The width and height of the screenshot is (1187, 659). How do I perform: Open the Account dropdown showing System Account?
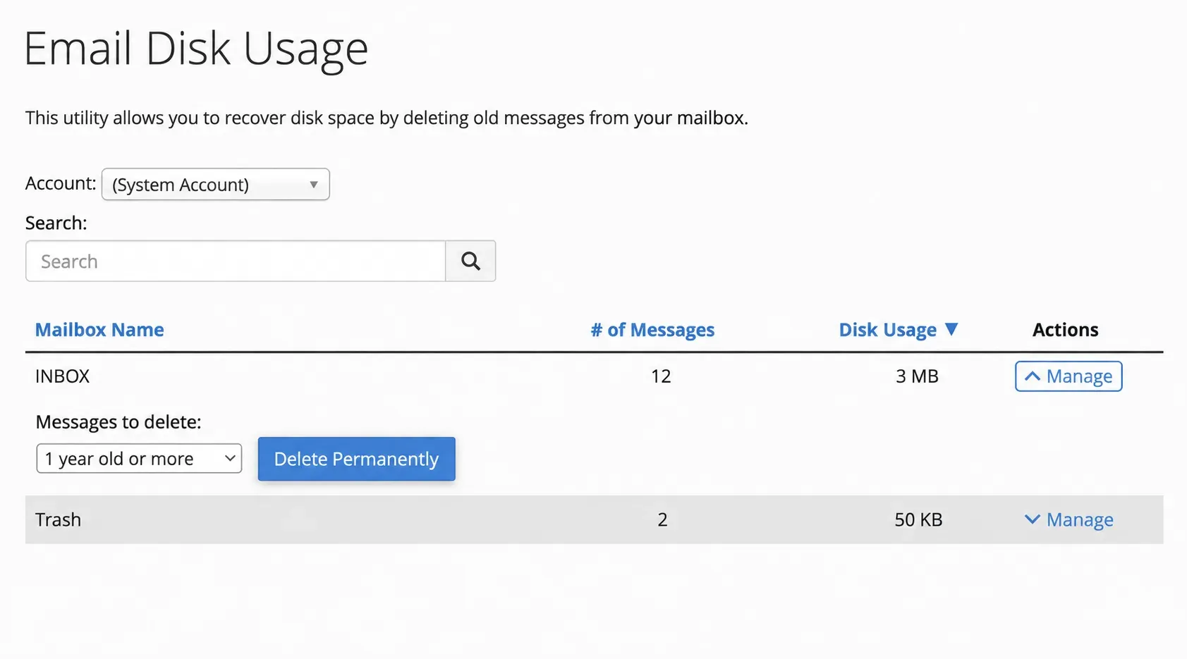pyautogui.click(x=215, y=185)
